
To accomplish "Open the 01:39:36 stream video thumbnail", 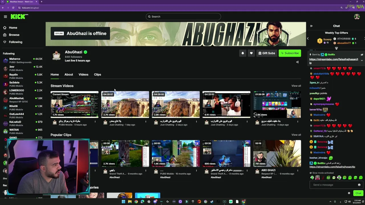I will point(277,104).
